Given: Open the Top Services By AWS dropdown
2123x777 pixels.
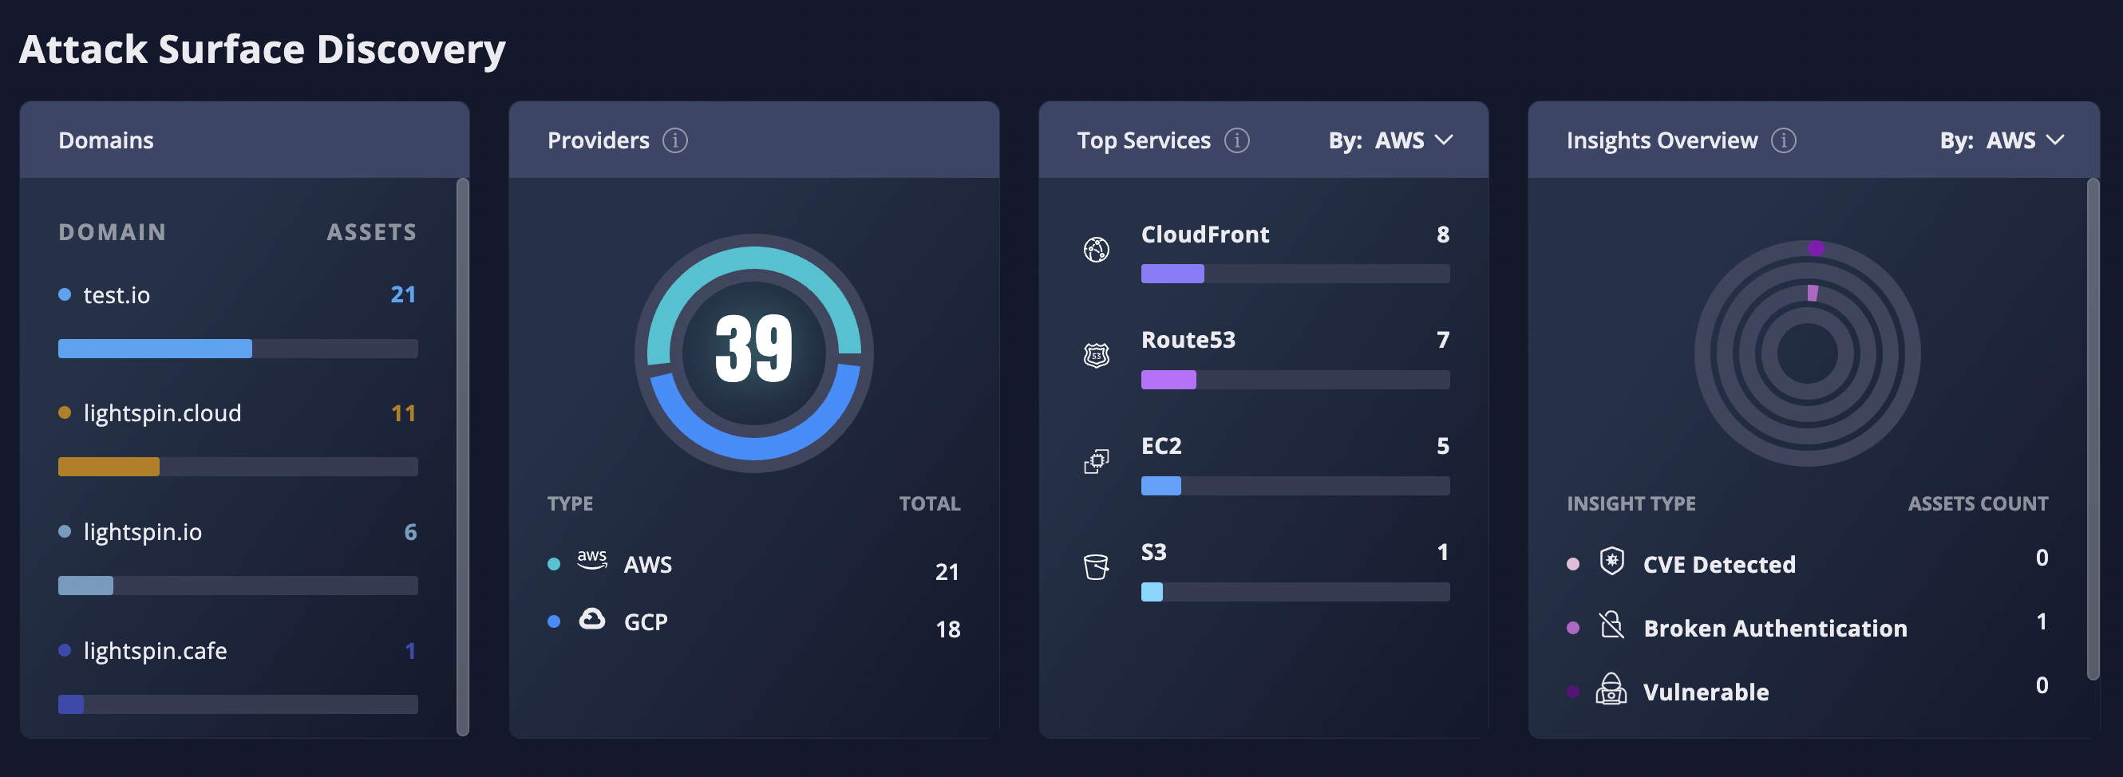Looking at the screenshot, I should [1391, 141].
